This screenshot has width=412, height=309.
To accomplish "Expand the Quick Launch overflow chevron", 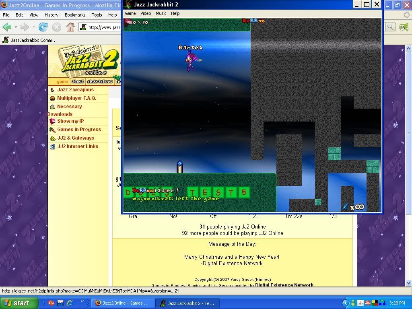I will tap(82, 301).
